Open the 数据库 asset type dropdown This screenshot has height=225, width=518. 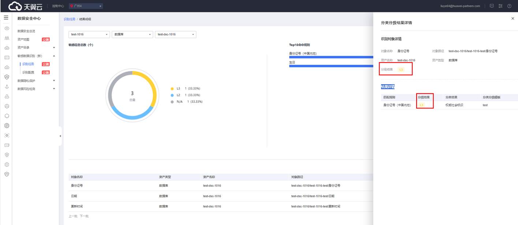132,34
